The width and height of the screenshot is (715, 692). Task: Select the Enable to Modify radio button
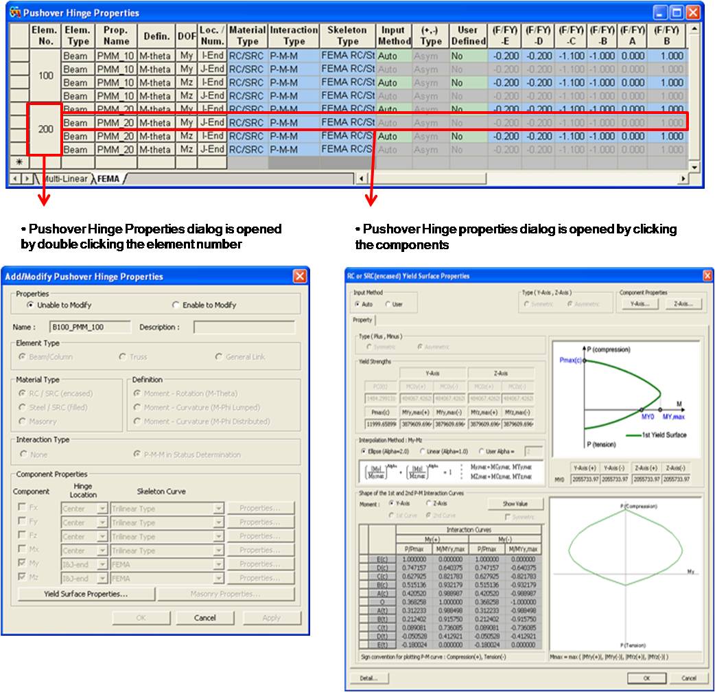click(x=176, y=305)
